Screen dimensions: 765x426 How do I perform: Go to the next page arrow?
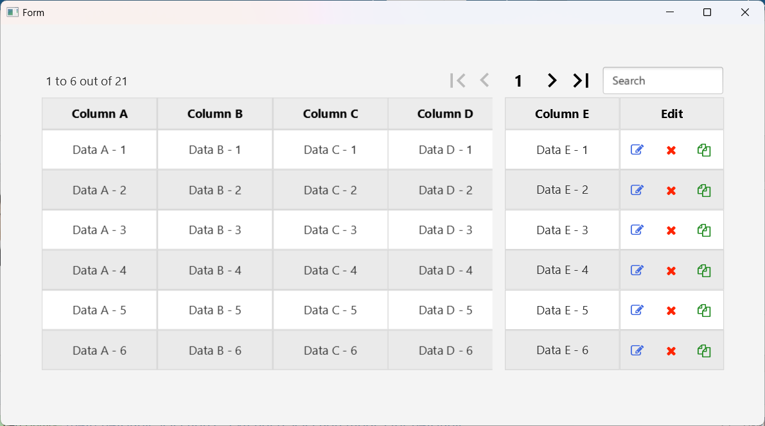(x=552, y=81)
